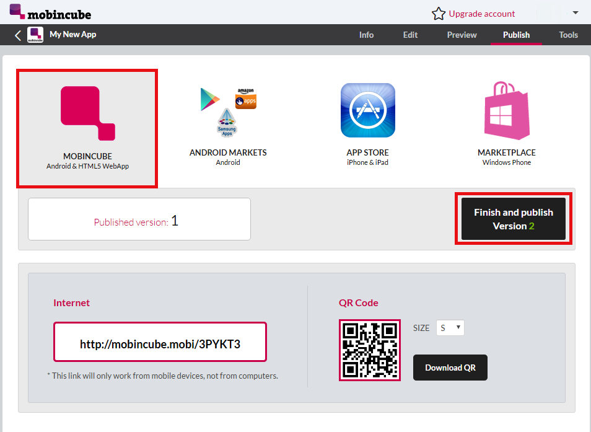Select the Publish tab
Viewport: 591px width, 432px height.
point(517,35)
